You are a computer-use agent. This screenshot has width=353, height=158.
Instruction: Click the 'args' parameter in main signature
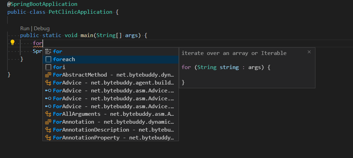131,35
